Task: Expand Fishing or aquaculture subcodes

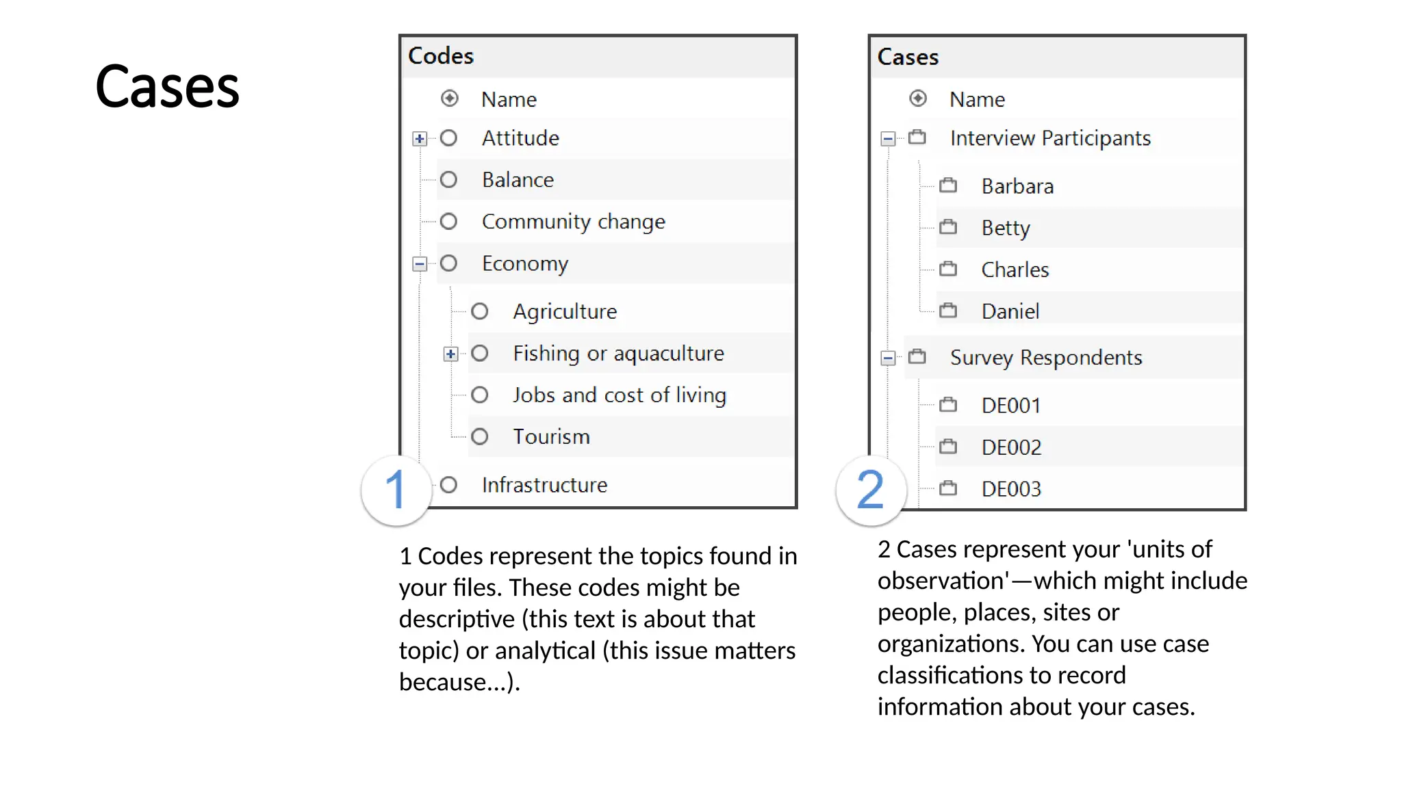Action: pos(450,354)
